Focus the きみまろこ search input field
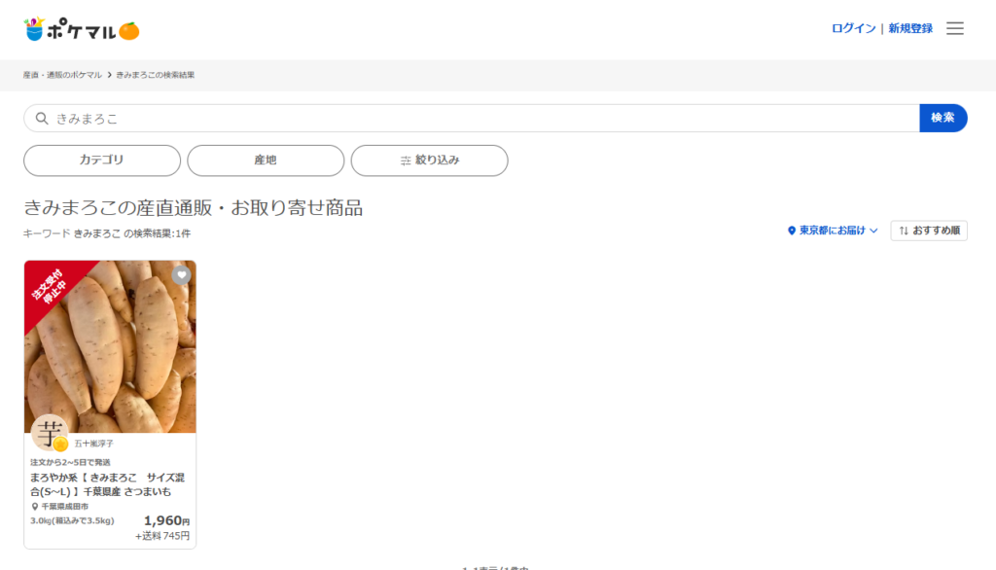Screen dimensions: 996x570 pos(477,119)
